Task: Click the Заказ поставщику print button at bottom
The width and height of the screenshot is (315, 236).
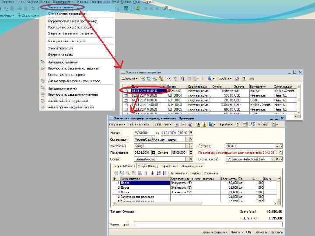Action: (x=214, y=232)
